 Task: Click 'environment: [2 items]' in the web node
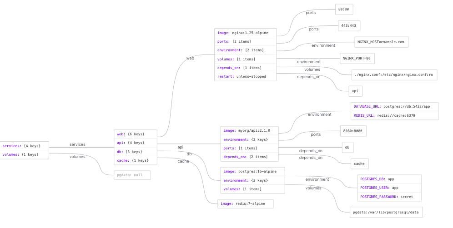(245, 50)
